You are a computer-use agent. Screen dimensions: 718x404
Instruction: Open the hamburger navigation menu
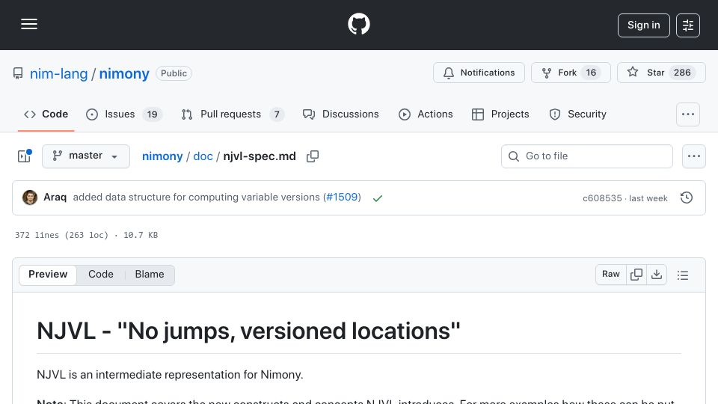click(29, 24)
